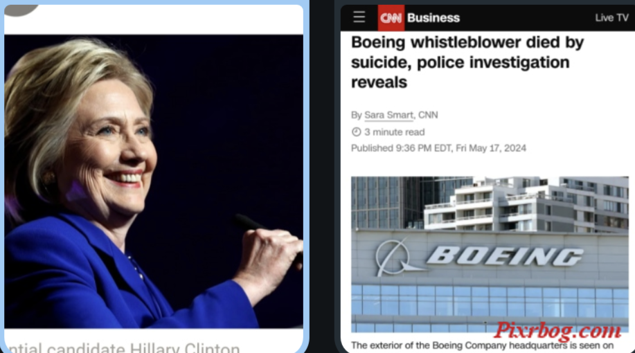Open the Boeing headquarters photo

pyautogui.click(x=490, y=254)
